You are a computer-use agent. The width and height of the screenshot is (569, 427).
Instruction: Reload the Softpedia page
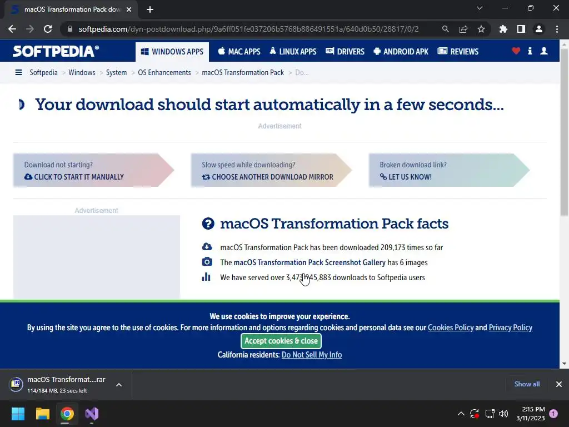[x=48, y=29]
